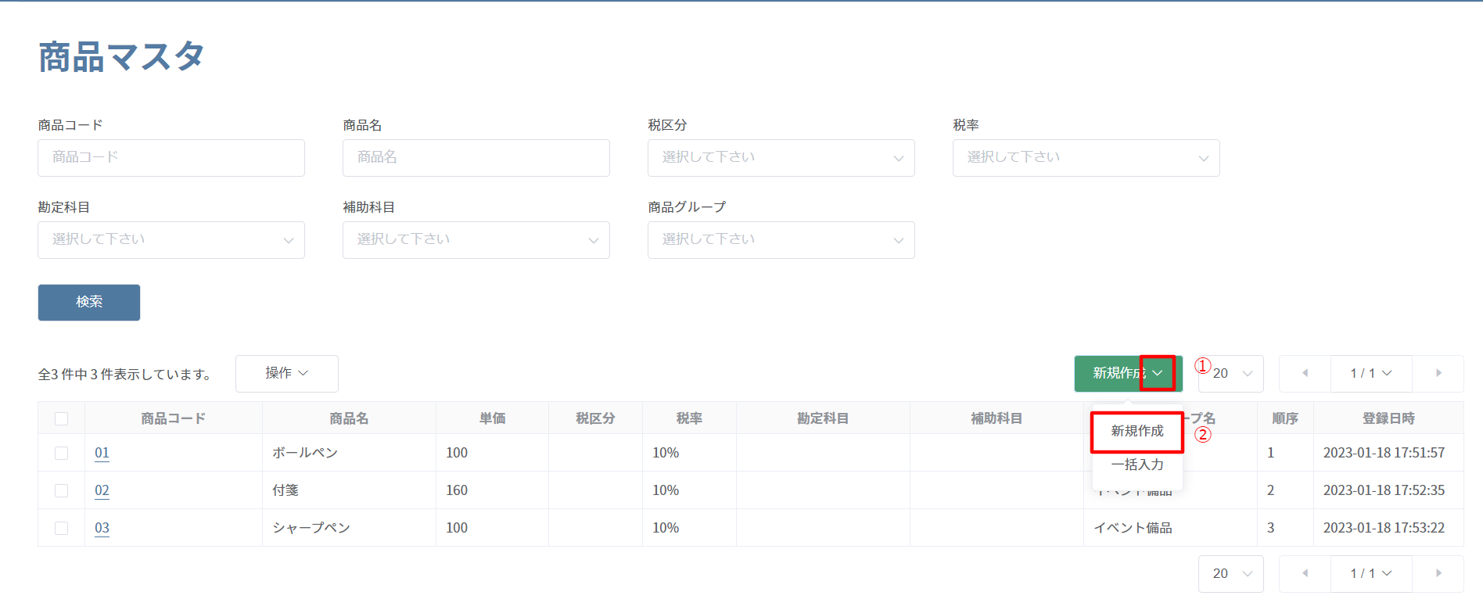Click the 全3件中3件表示しています count text
The width and height of the screenshot is (1483, 610).
click(x=125, y=375)
